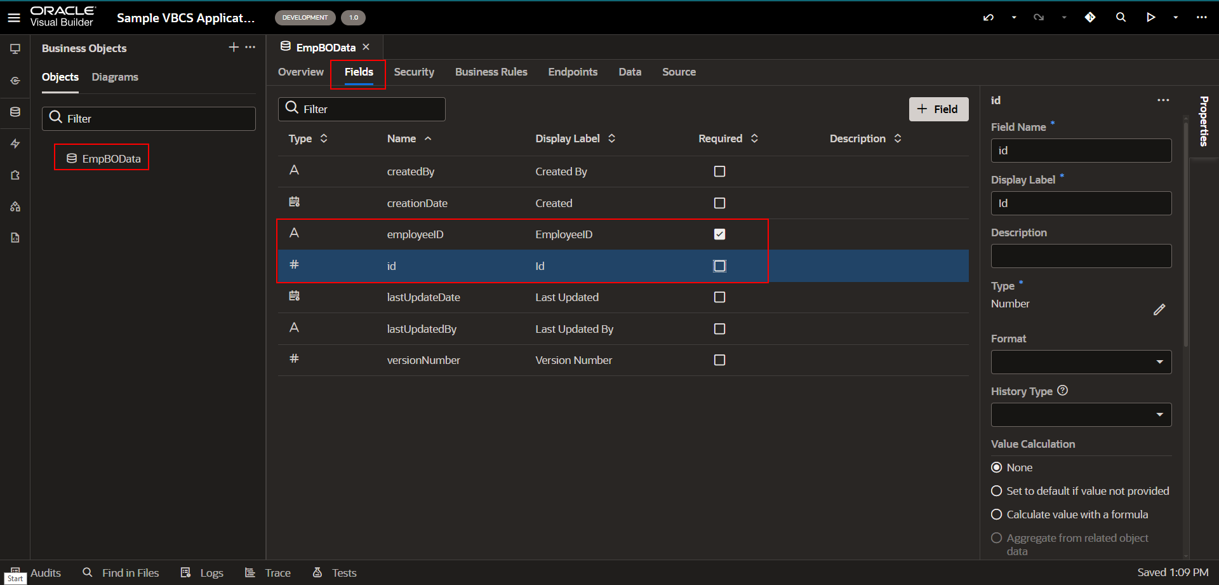Viewport: 1219px width, 585px height.
Task: Open the History Type dropdown
Action: [1081, 415]
